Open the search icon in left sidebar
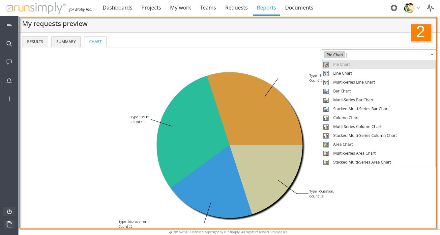Screen dimensions: 440x235 (x=9, y=44)
